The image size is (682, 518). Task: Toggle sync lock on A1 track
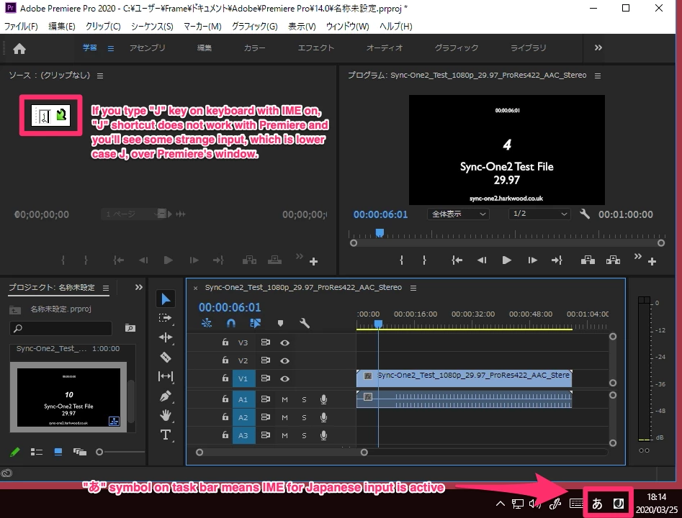tap(265, 399)
